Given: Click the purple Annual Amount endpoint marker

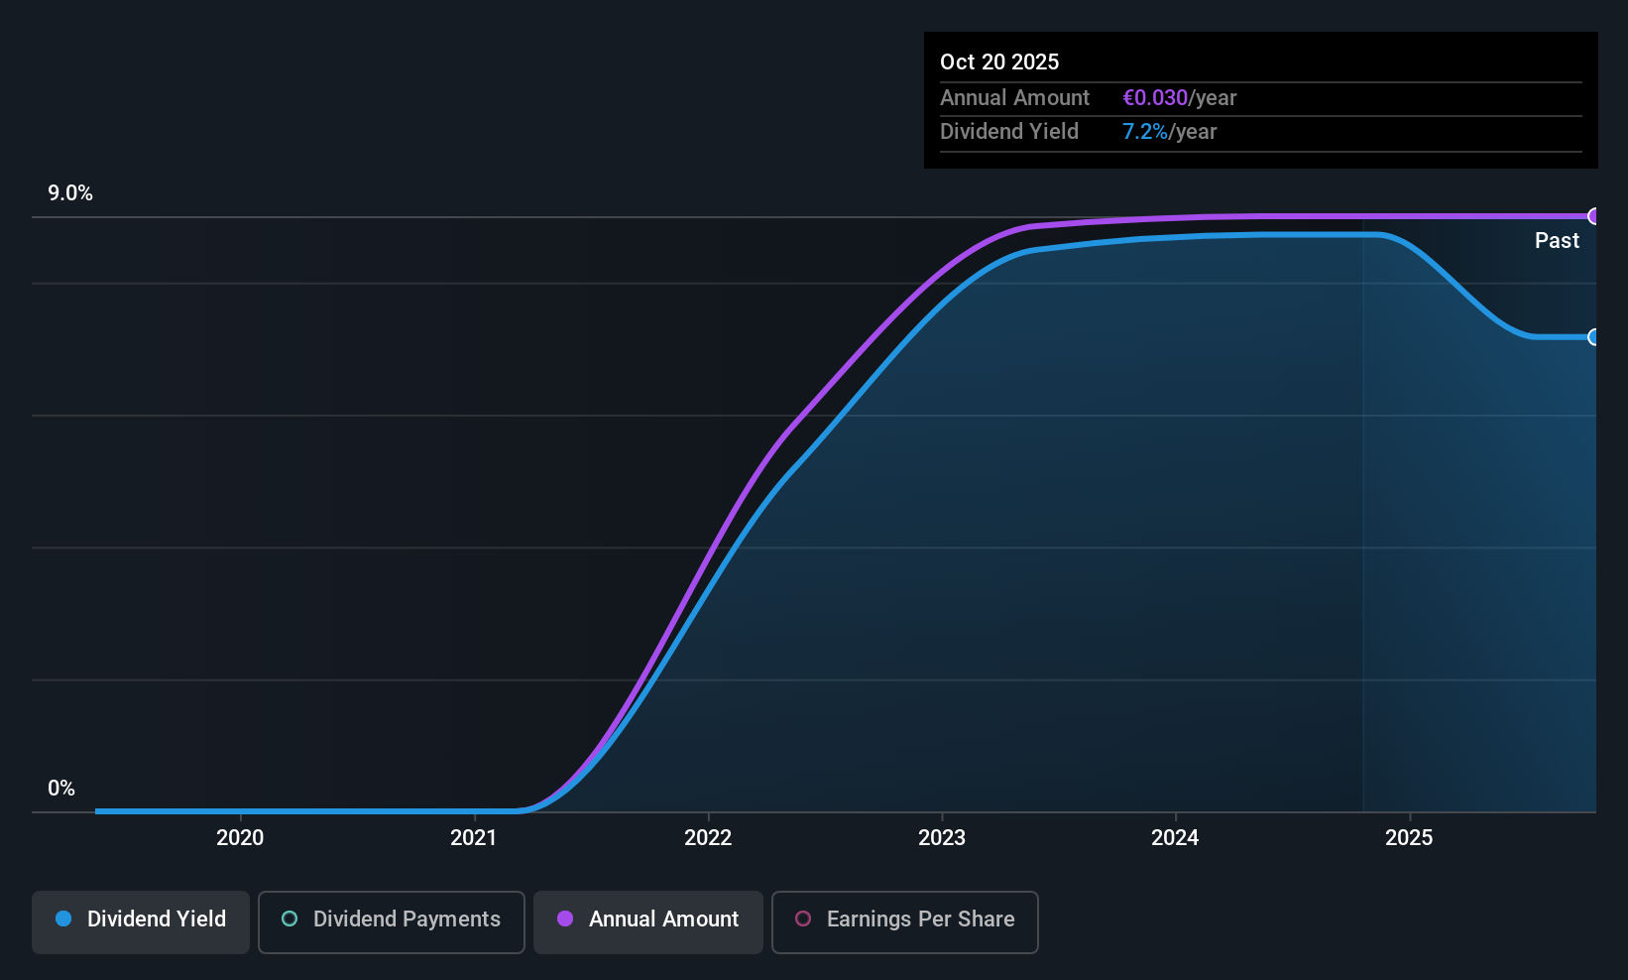Looking at the screenshot, I should pyautogui.click(x=1594, y=216).
